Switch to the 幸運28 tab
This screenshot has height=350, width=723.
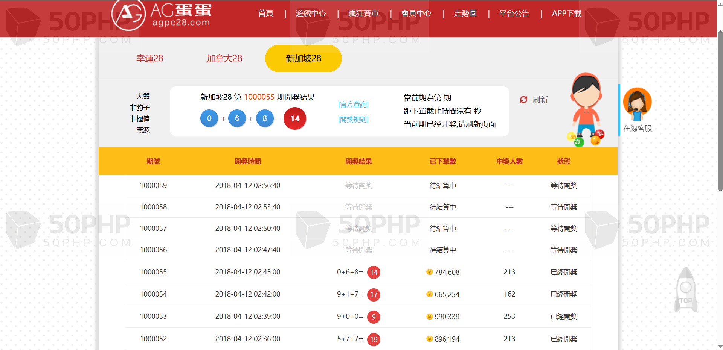(x=149, y=58)
